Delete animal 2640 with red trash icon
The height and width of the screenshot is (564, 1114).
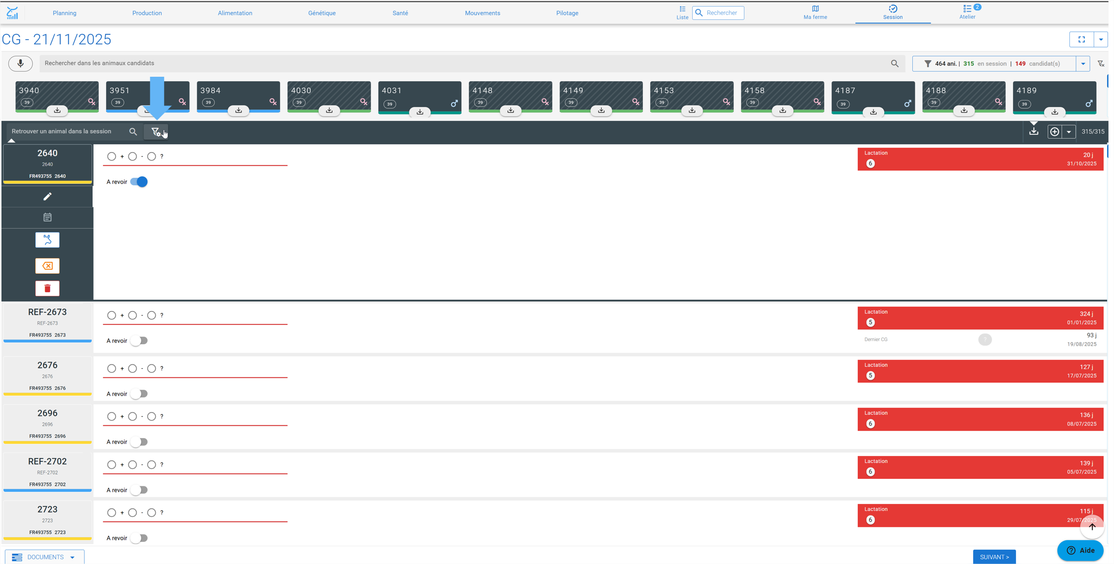(x=48, y=289)
